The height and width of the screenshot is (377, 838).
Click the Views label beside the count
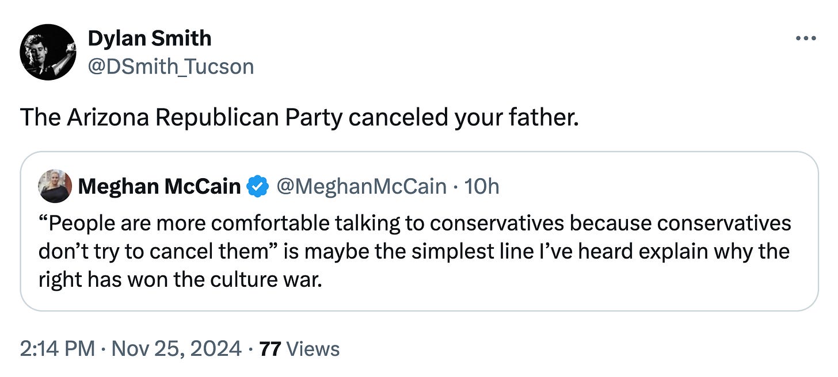[313, 348]
